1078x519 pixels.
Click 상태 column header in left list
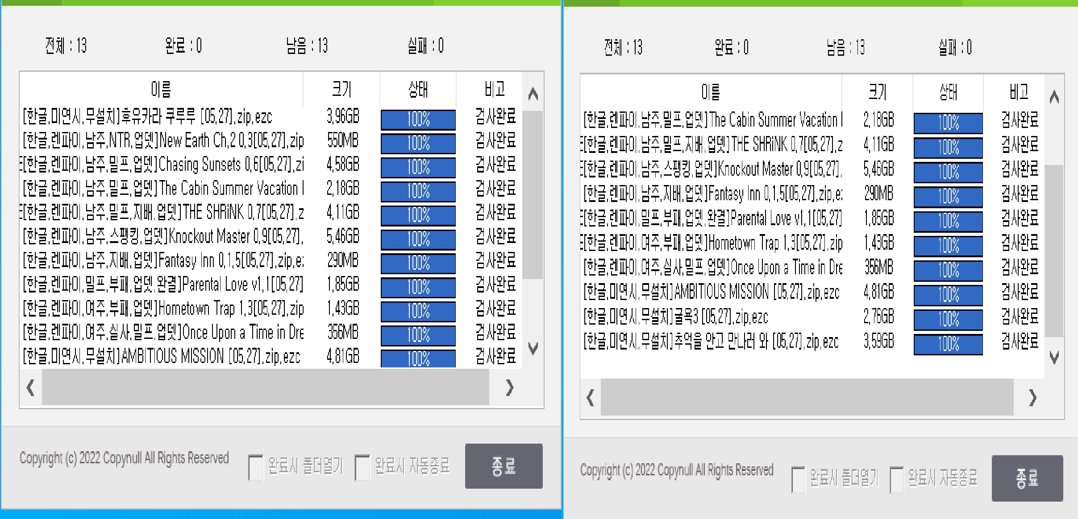tap(418, 90)
